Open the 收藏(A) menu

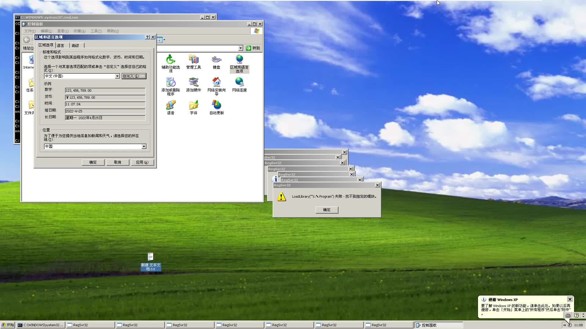tap(79, 31)
